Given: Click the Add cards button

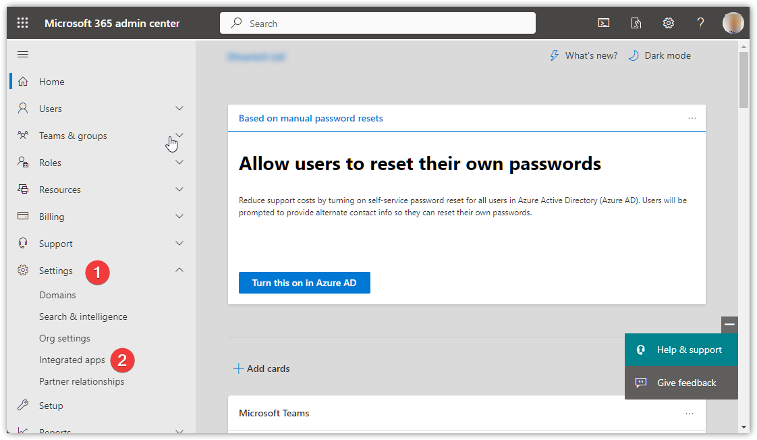Looking at the screenshot, I should tap(262, 368).
